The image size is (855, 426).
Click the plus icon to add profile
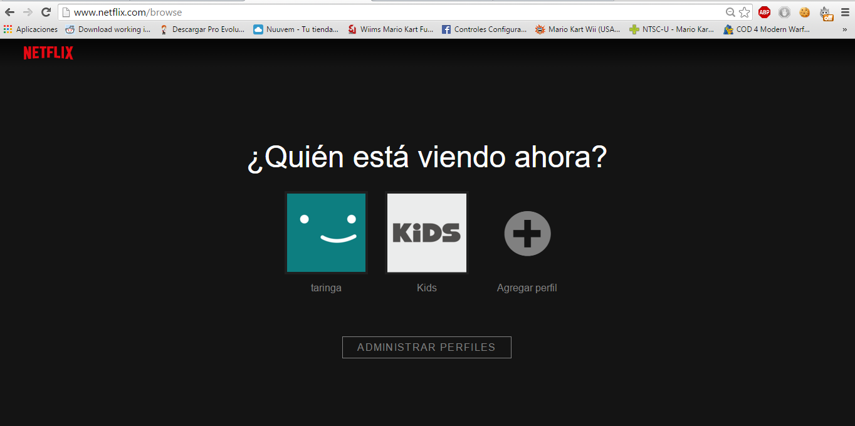pyautogui.click(x=527, y=233)
